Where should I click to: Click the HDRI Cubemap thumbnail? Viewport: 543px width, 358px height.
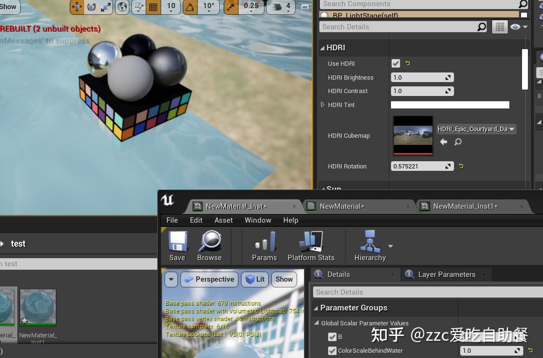[x=413, y=135]
